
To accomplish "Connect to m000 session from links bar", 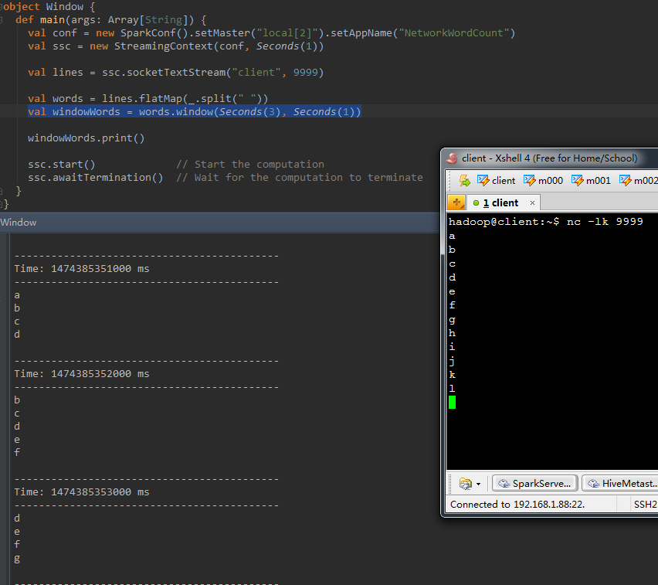I will 544,181.
